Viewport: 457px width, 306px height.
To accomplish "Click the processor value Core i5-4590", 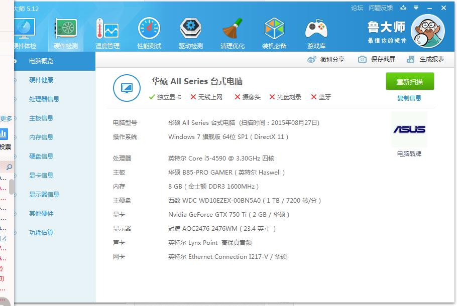I will pyautogui.click(x=221, y=159).
